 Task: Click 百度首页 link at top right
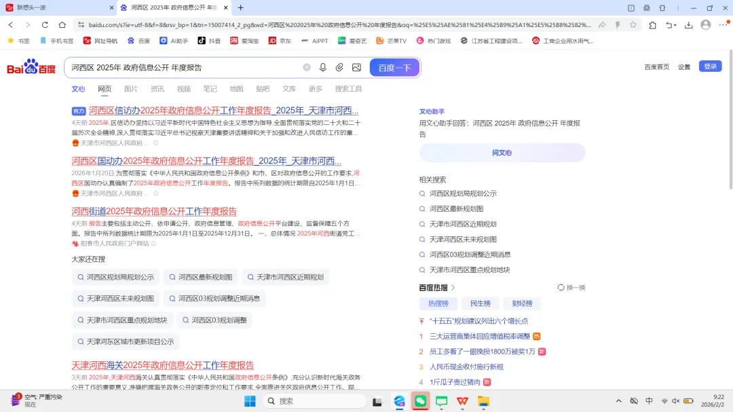pyautogui.click(x=657, y=67)
